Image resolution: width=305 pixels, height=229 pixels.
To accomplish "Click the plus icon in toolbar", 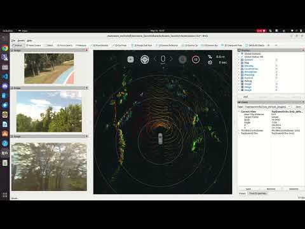I will pyautogui.click(x=269, y=45).
